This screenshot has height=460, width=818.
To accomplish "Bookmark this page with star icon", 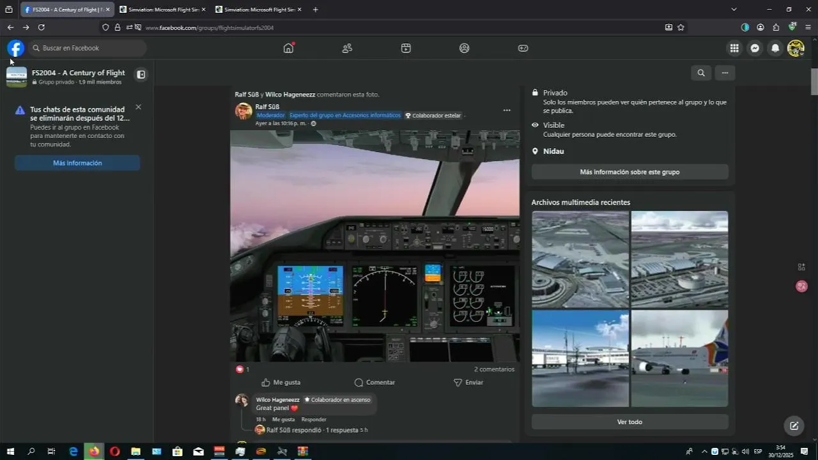I will [681, 27].
